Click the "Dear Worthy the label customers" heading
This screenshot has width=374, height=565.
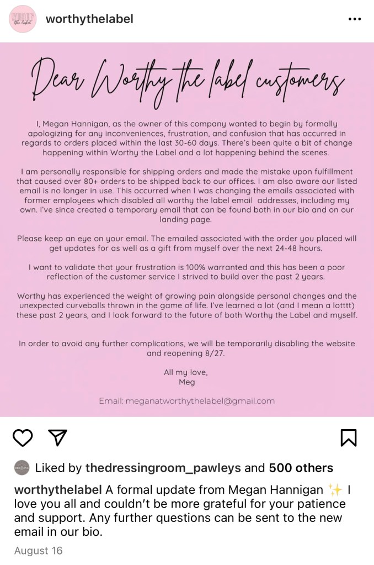(x=187, y=81)
